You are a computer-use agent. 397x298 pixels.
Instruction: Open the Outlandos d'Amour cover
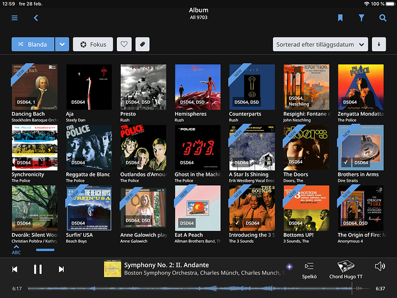pyautogui.click(x=143, y=147)
